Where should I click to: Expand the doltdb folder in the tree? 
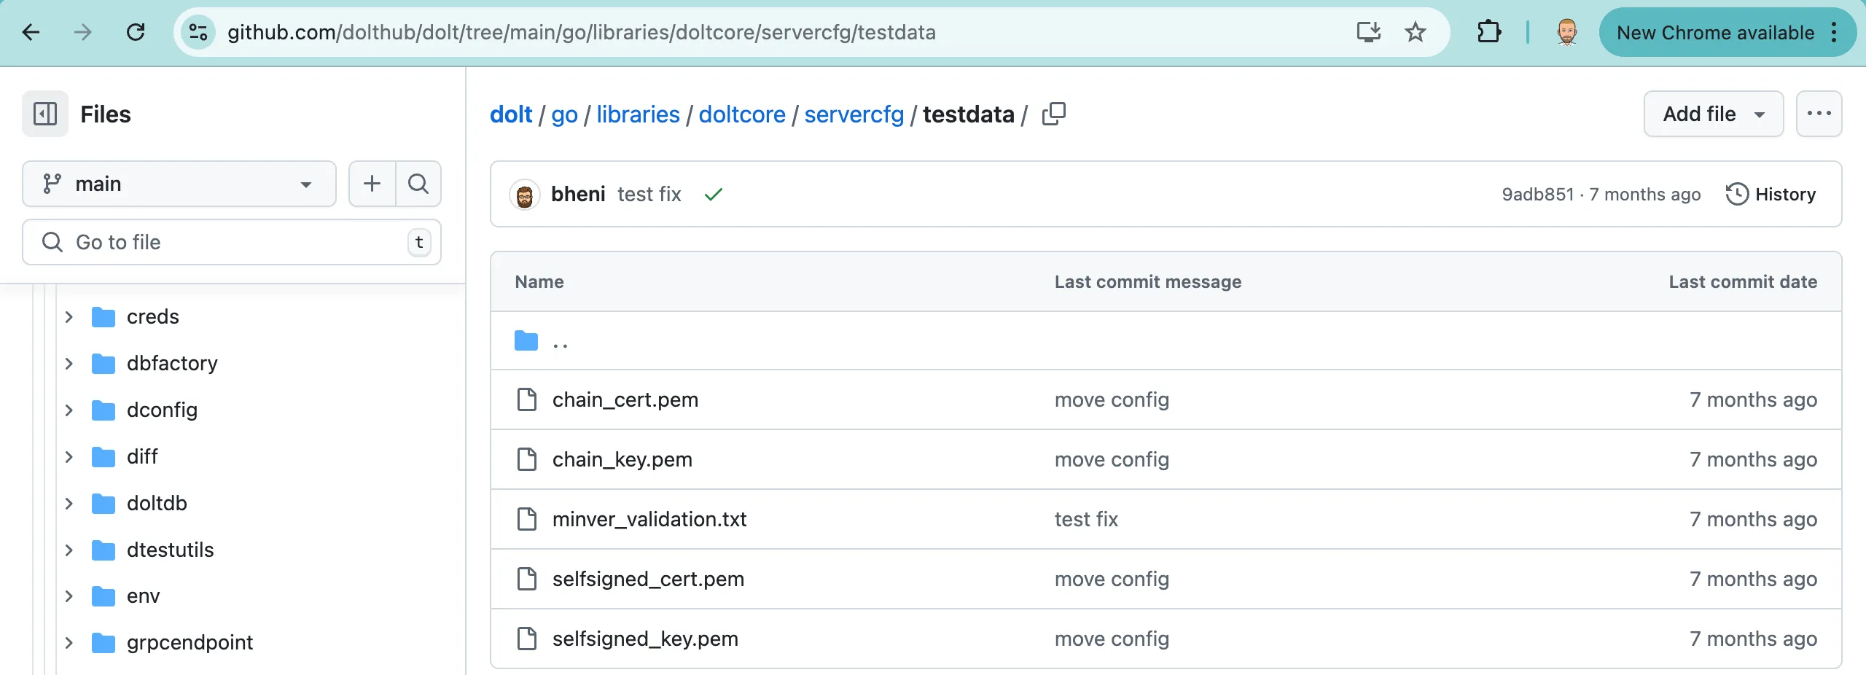pyautogui.click(x=69, y=503)
